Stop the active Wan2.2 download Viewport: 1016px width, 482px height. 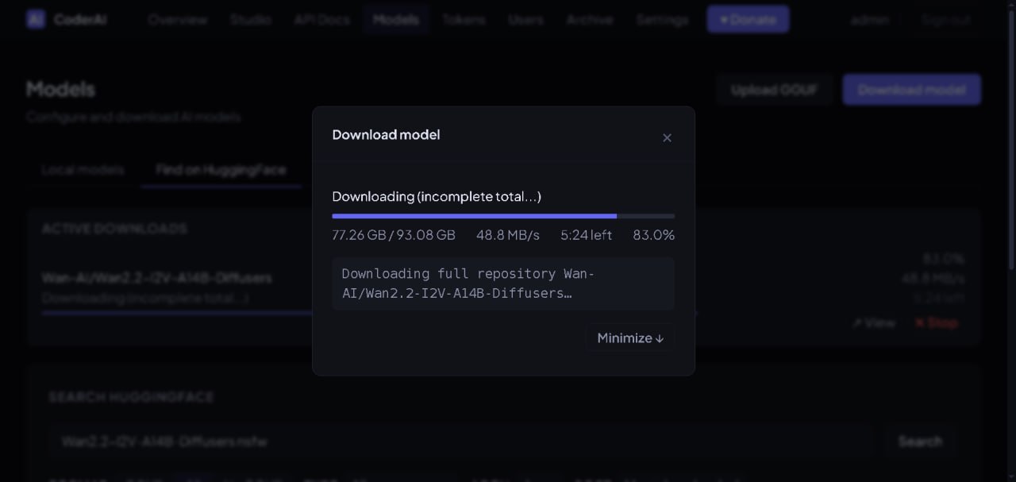937,322
